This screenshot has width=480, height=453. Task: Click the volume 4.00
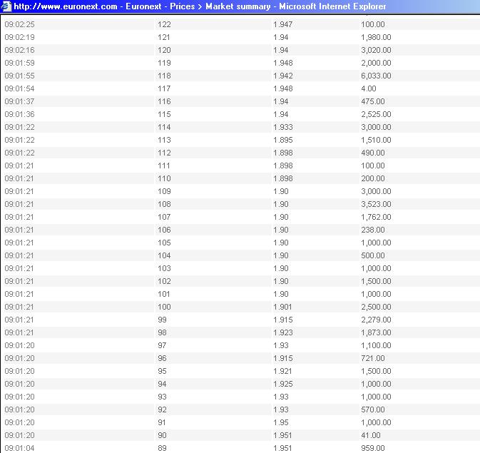click(369, 89)
